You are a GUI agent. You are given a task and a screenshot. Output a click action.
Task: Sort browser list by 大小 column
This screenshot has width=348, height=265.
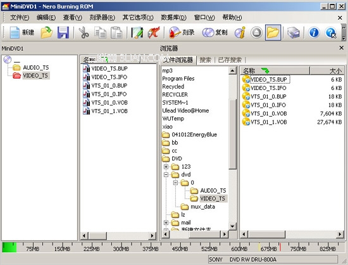pos(326,71)
